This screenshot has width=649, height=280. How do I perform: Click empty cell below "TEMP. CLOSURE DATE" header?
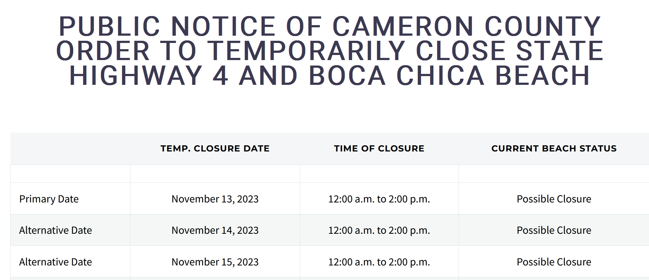click(x=215, y=174)
